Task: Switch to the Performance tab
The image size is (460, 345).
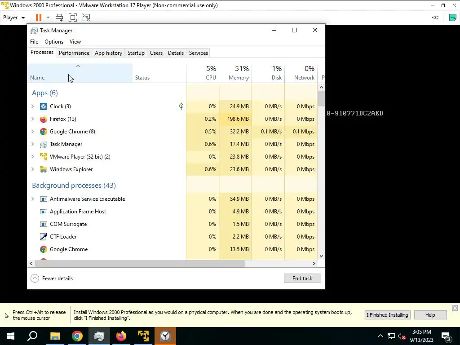Action: 74,53
